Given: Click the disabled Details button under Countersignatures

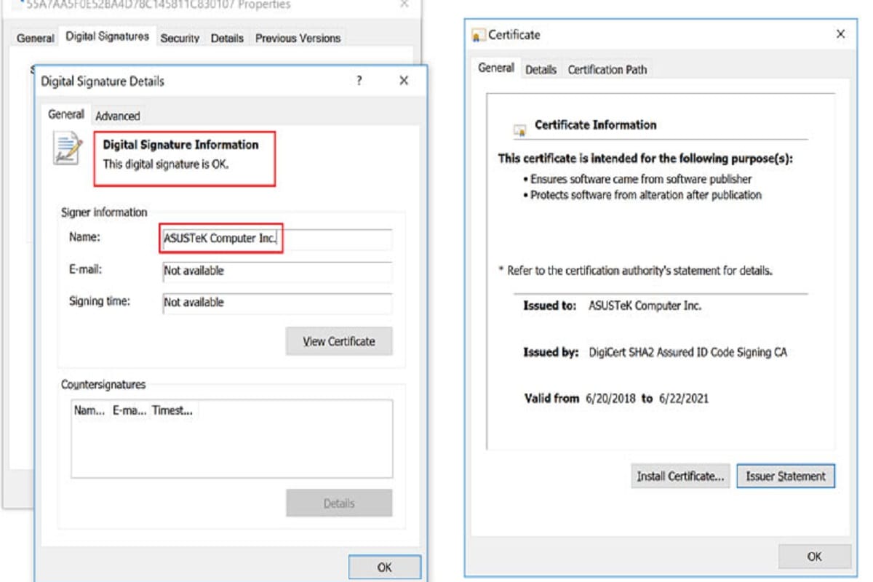Looking at the screenshot, I should [339, 503].
